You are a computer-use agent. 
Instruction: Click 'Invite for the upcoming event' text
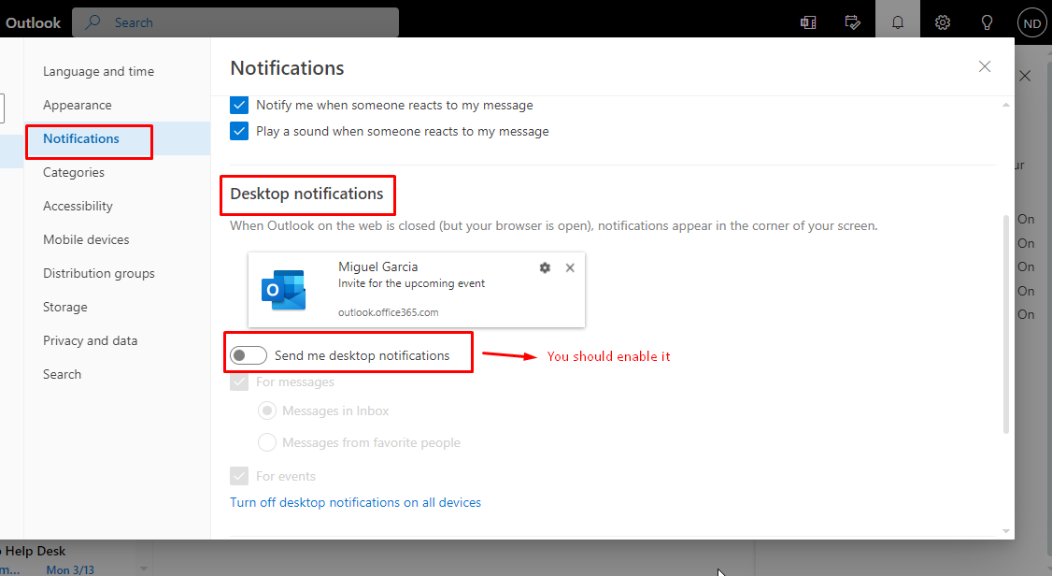411,283
